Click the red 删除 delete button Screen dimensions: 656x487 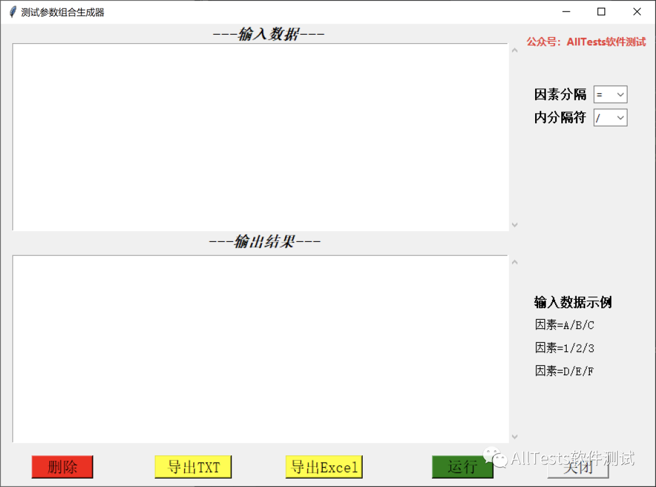click(x=62, y=467)
